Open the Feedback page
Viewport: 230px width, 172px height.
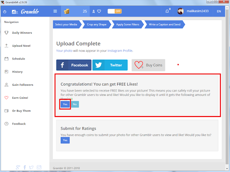[x=19, y=124]
